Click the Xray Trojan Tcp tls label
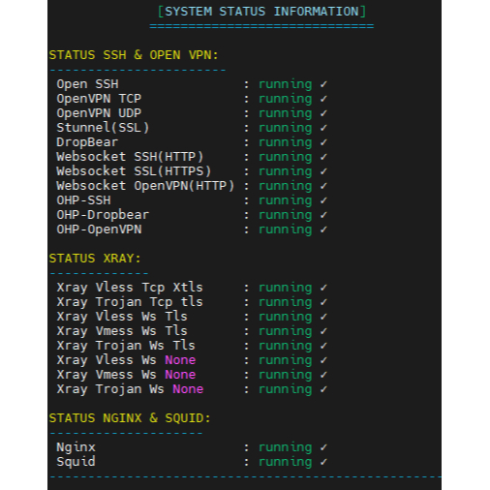 point(130,302)
